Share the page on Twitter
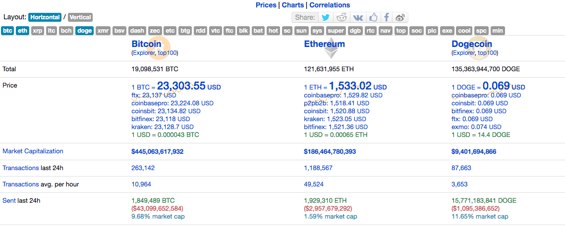This screenshot has height=226, width=565. pyautogui.click(x=326, y=17)
